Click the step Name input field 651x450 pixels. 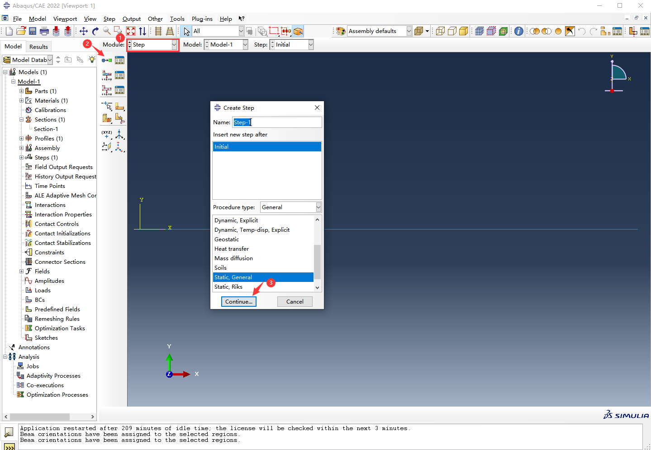pos(277,122)
